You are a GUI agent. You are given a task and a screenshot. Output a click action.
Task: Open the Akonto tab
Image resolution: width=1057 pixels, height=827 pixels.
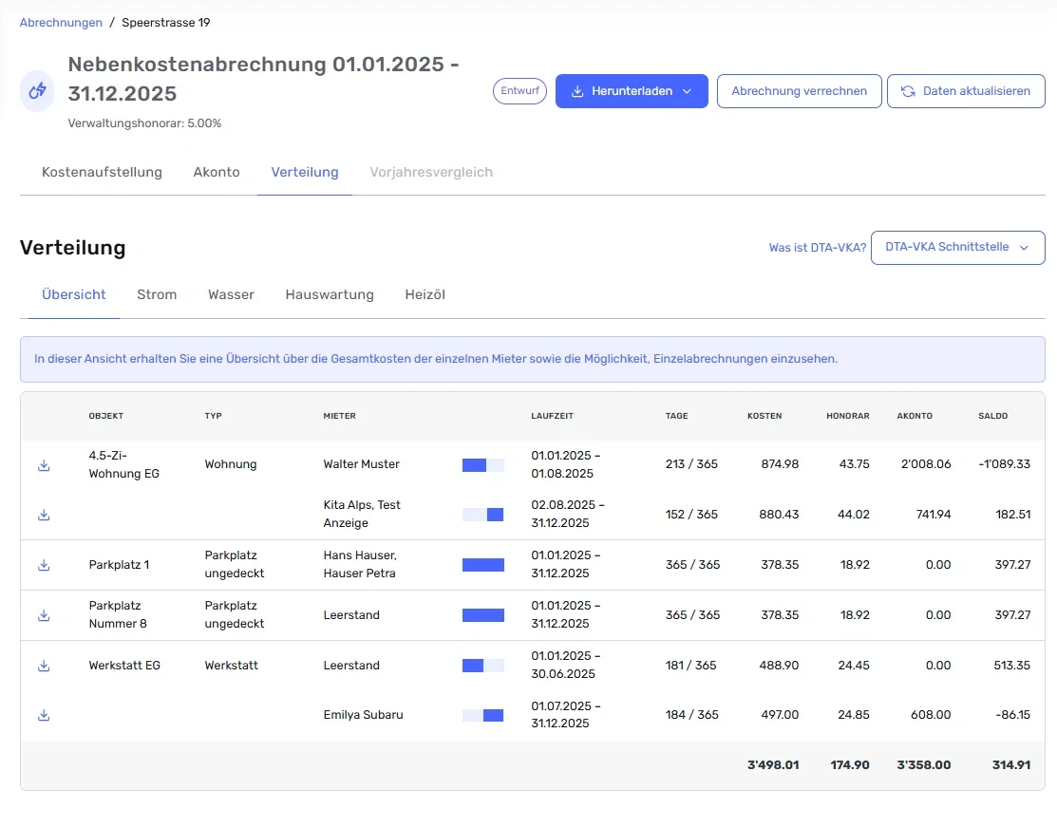click(x=217, y=172)
